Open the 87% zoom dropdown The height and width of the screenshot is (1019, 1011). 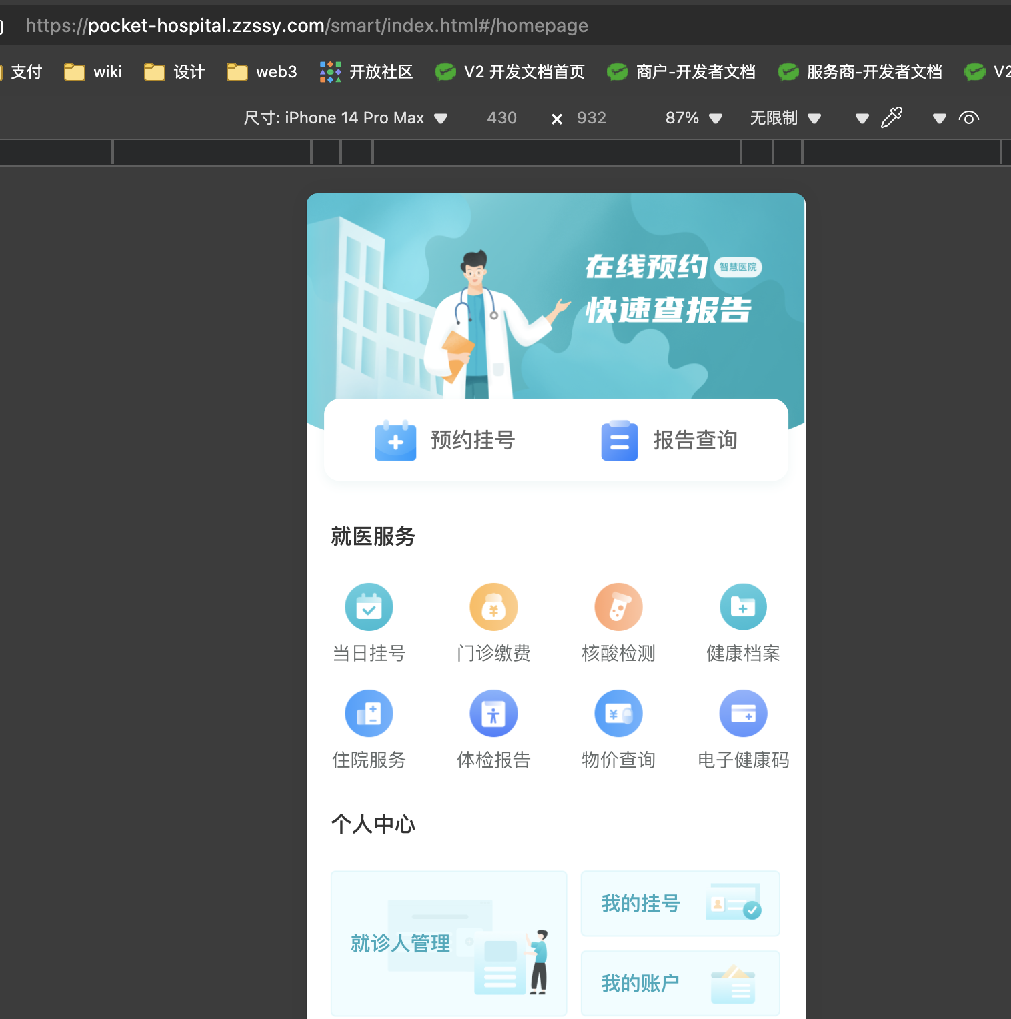[x=694, y=118]
